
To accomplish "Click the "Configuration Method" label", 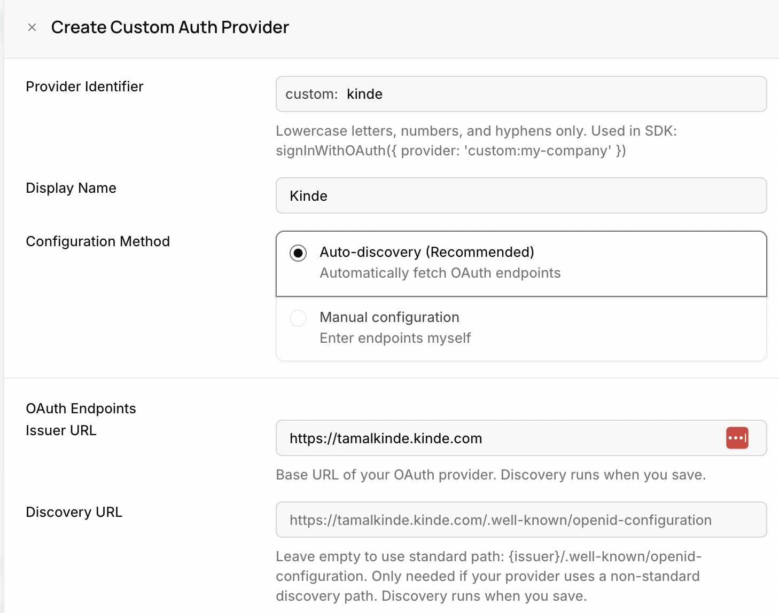I will click(x=98, y=241).
